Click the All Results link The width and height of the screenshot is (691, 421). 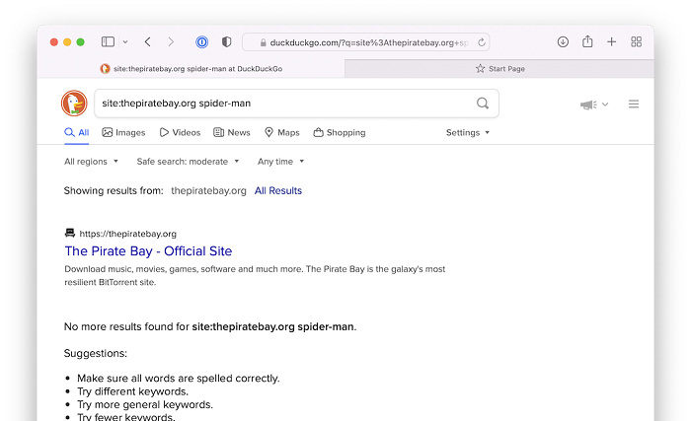pyautogui.click(x=278, y=190)
